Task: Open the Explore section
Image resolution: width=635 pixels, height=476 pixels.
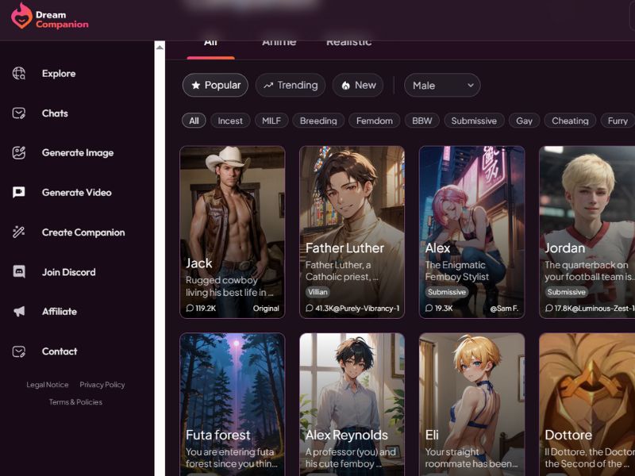Action: [x=58, y=73]
